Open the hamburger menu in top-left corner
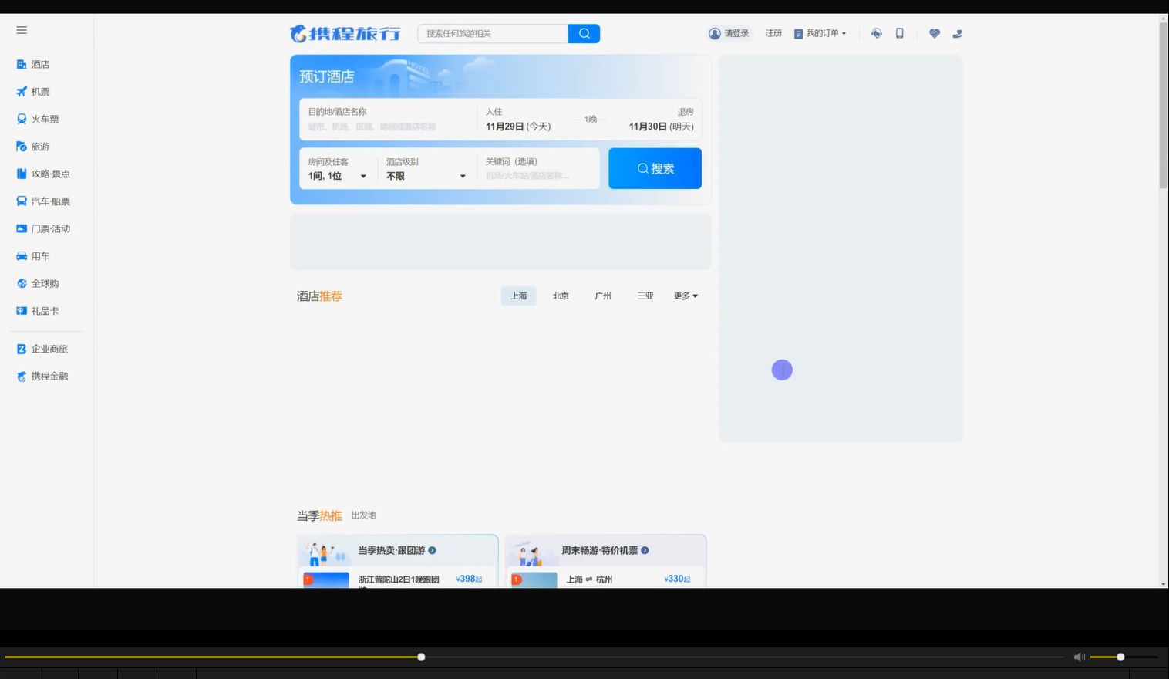1169x679 pixels. coord(22,30)
